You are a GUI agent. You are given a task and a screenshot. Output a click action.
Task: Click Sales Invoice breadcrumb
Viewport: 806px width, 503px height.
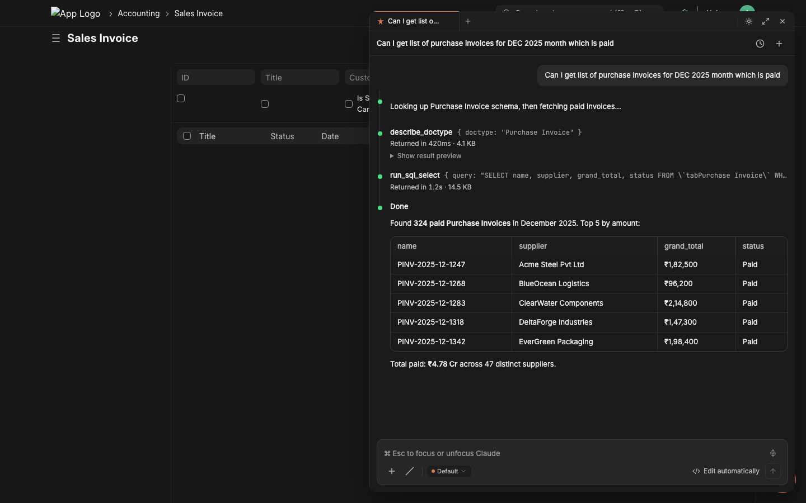199,13
